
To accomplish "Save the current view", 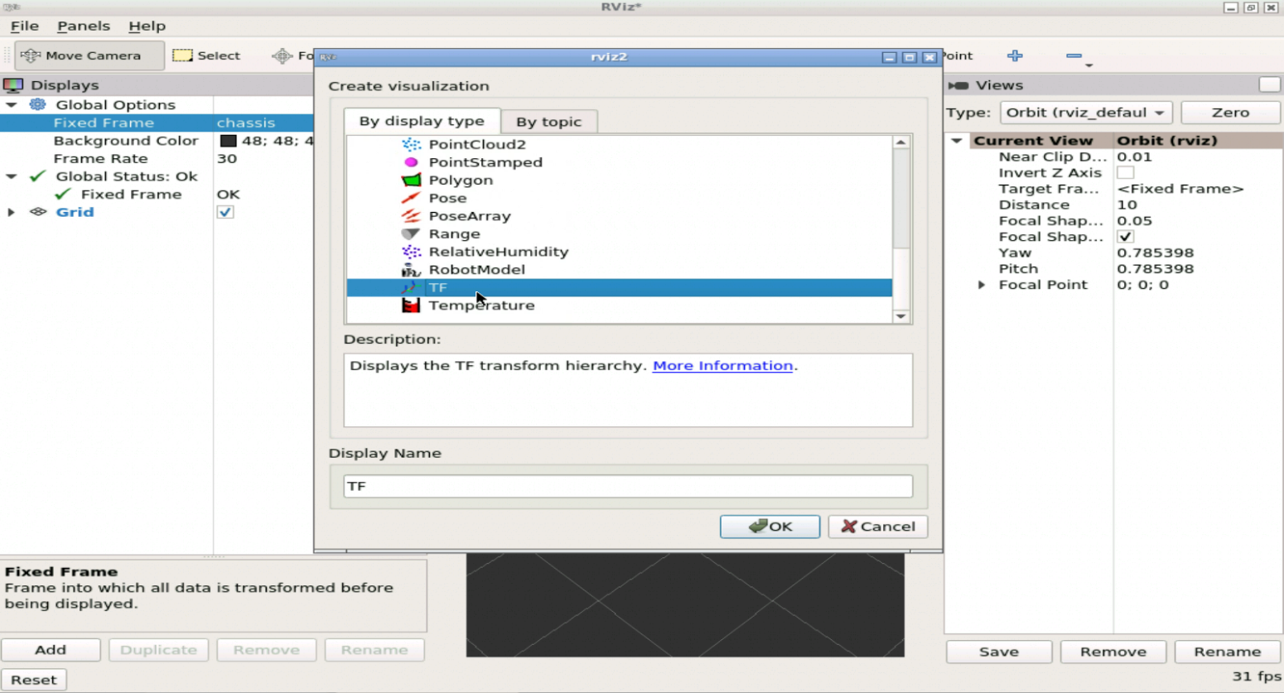I will click(x=999, y=652).
